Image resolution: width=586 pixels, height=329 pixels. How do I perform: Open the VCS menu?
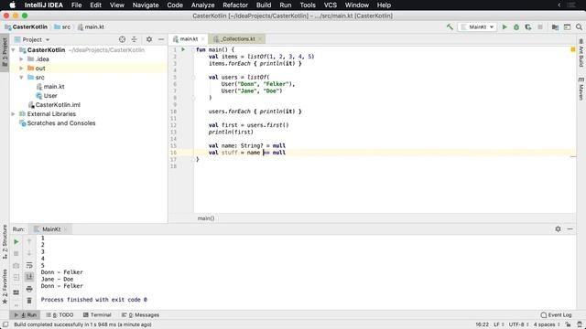330,5
